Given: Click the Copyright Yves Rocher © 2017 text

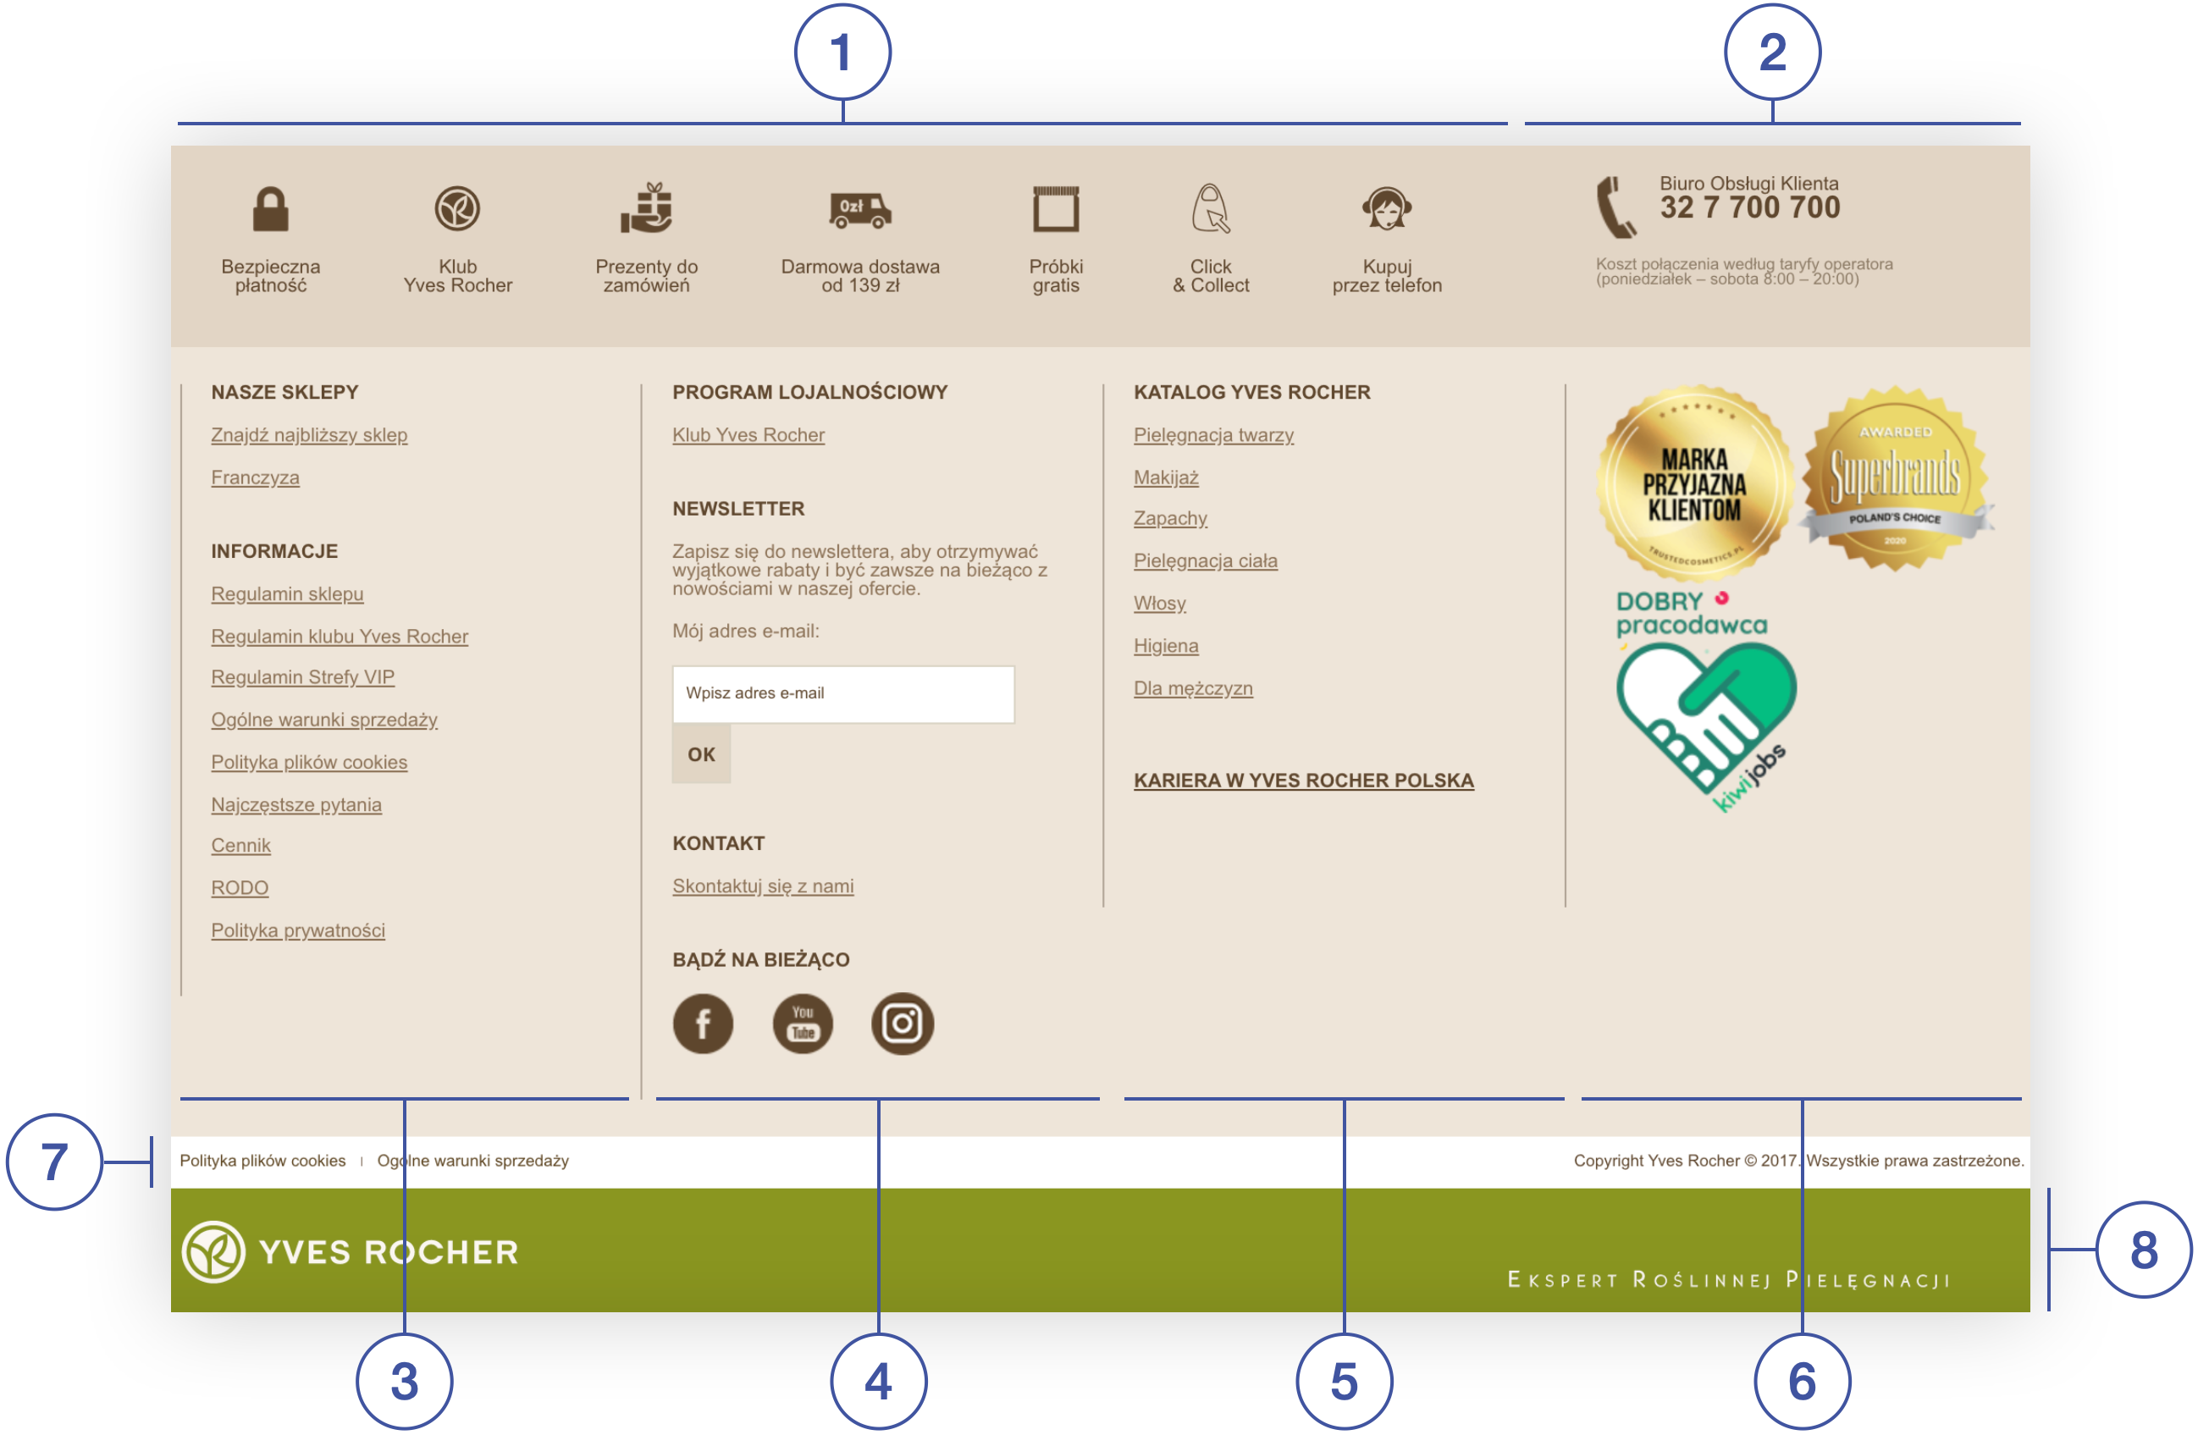Looking at the screenshot, I should pyautogui.click(x=1686, y=1161).
